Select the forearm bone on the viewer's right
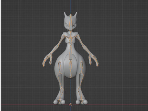 (x=86, y=49)
